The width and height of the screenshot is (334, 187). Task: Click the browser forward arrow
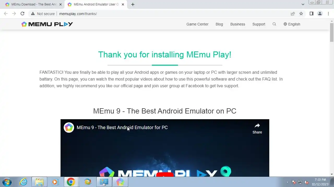(x=14, y=14)
